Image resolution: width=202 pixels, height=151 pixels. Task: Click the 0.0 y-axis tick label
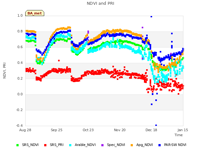[x=20, y=94]
